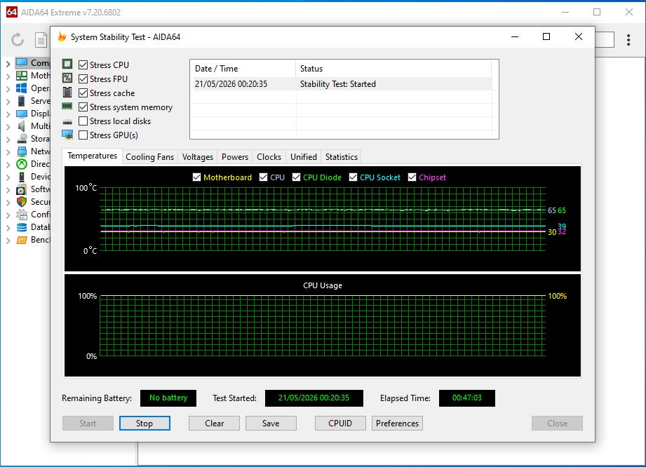The image size is (646, 467).
Task: Select the Server icon in the sidebar
Action: pyautogui.click(x=22, y=101)
